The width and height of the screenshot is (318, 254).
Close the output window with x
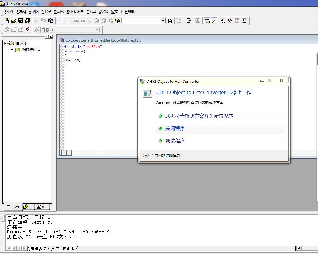click(x=3, y=217)
